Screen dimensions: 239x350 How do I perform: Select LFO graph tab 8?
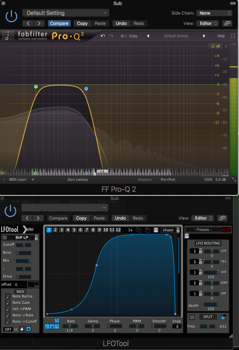(x=93, y=230)
